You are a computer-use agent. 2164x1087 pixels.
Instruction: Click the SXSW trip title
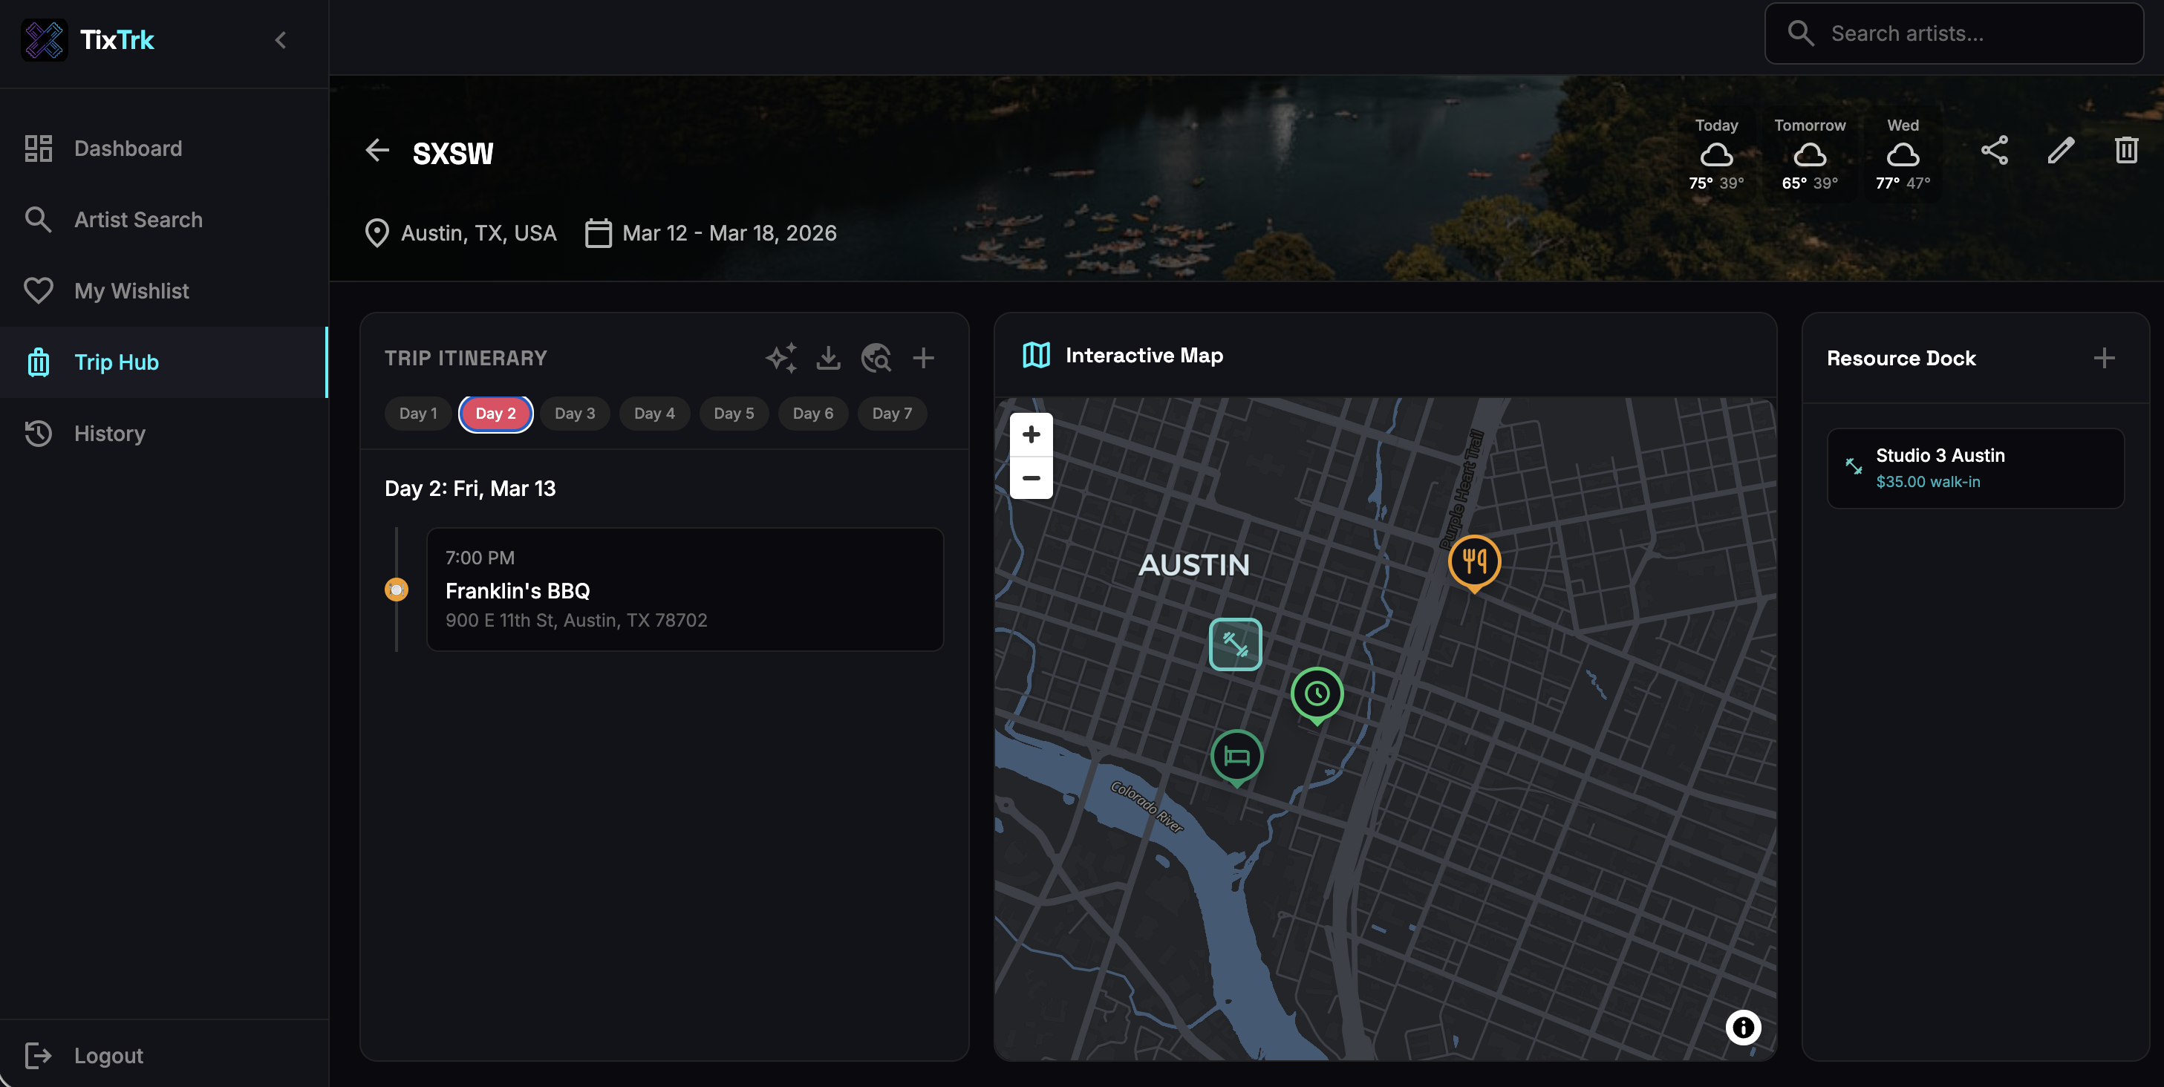(453, 153)
